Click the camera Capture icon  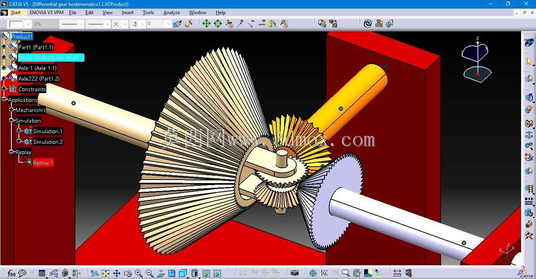tap(295, 273)
